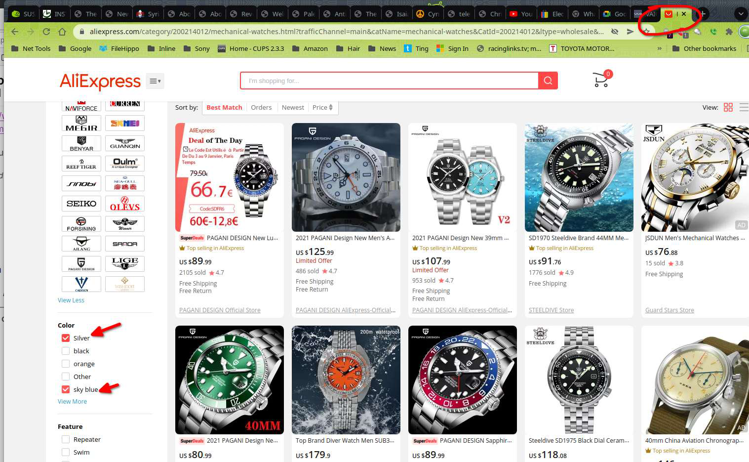Click the crossed-out eye icon in address bar
Viewport: 749px width, 462px height.
tap(615, 32)
